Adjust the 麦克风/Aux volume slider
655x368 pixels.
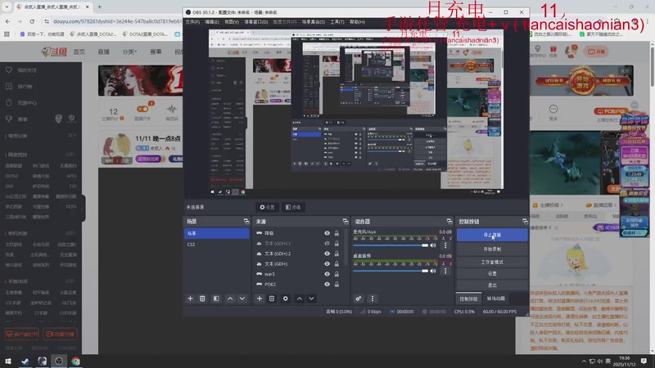391,245
